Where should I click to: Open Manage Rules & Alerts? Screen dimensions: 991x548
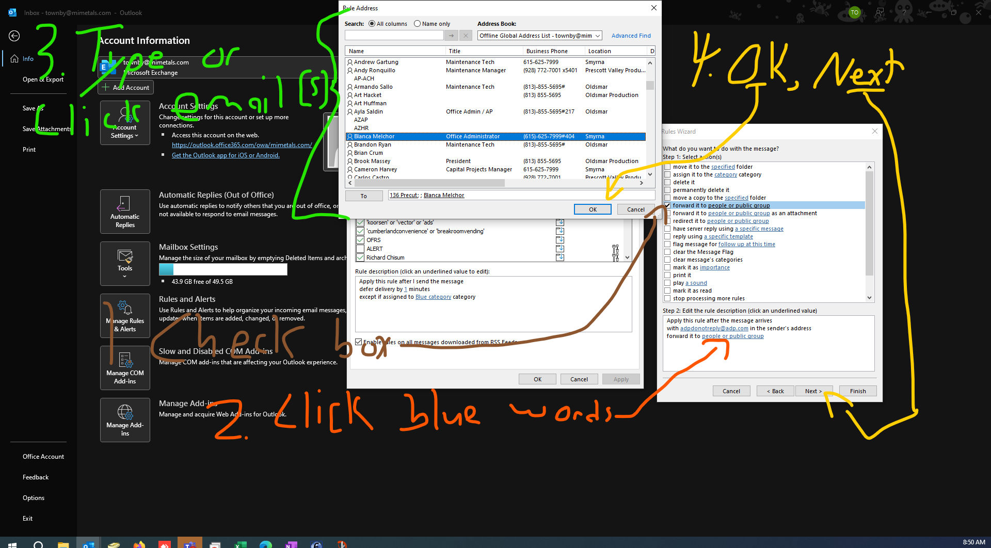tap(125, 316)
